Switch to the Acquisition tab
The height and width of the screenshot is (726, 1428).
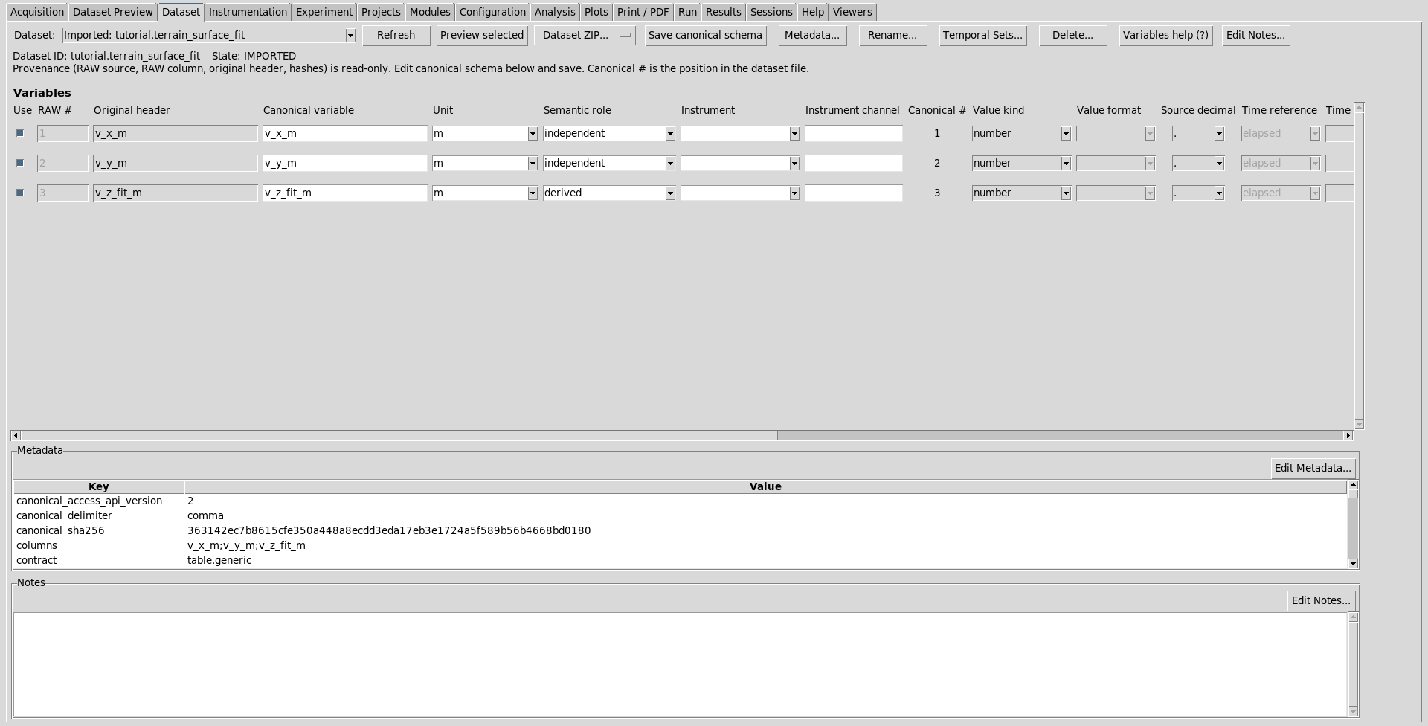coord(37,12)
